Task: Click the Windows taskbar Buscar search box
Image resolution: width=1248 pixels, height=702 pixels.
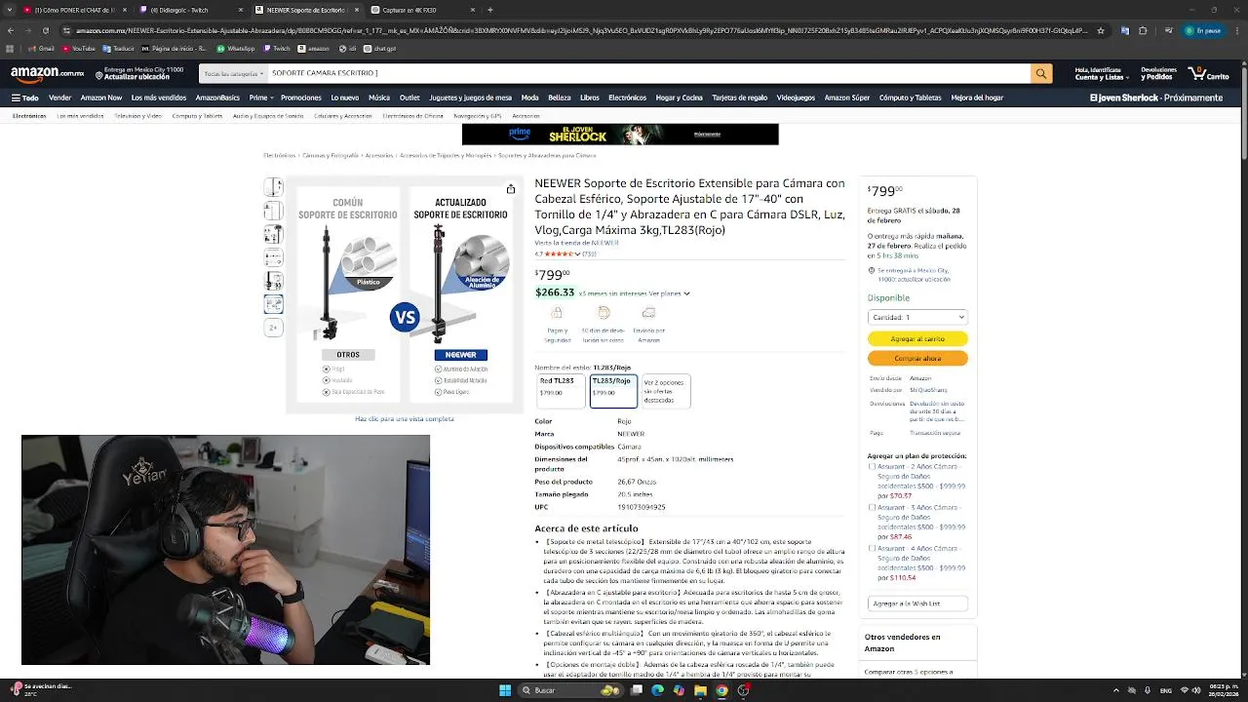Action: (571, 690)
